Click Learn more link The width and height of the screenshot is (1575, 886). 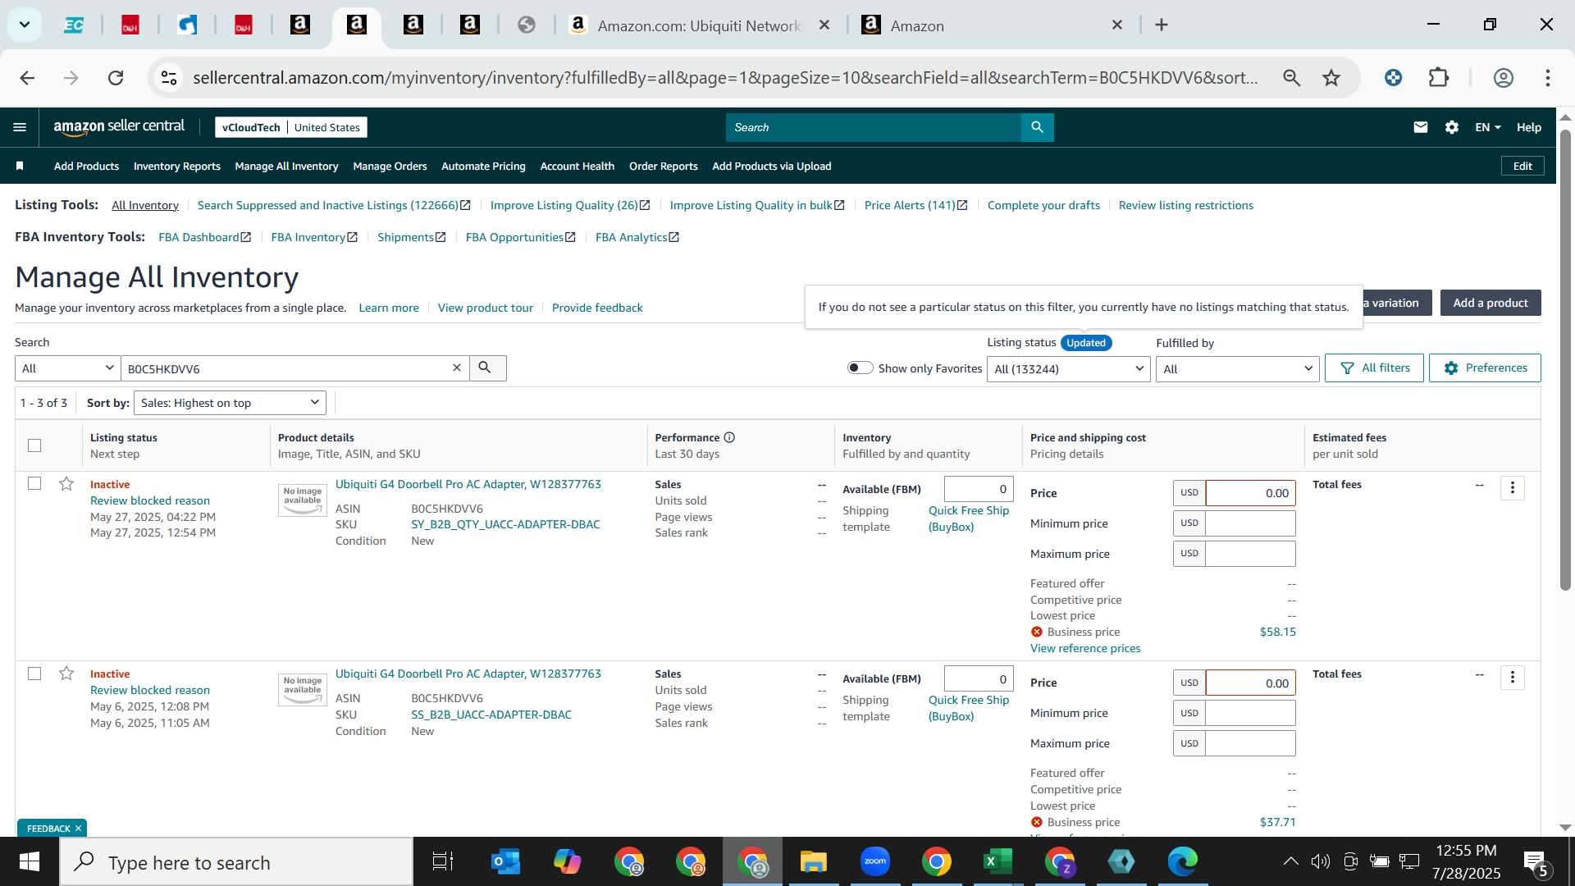point(389,308)
